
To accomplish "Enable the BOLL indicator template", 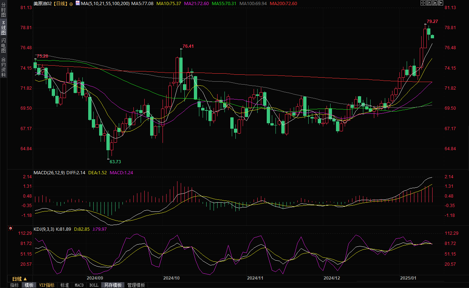I will (x=94, y=285).
